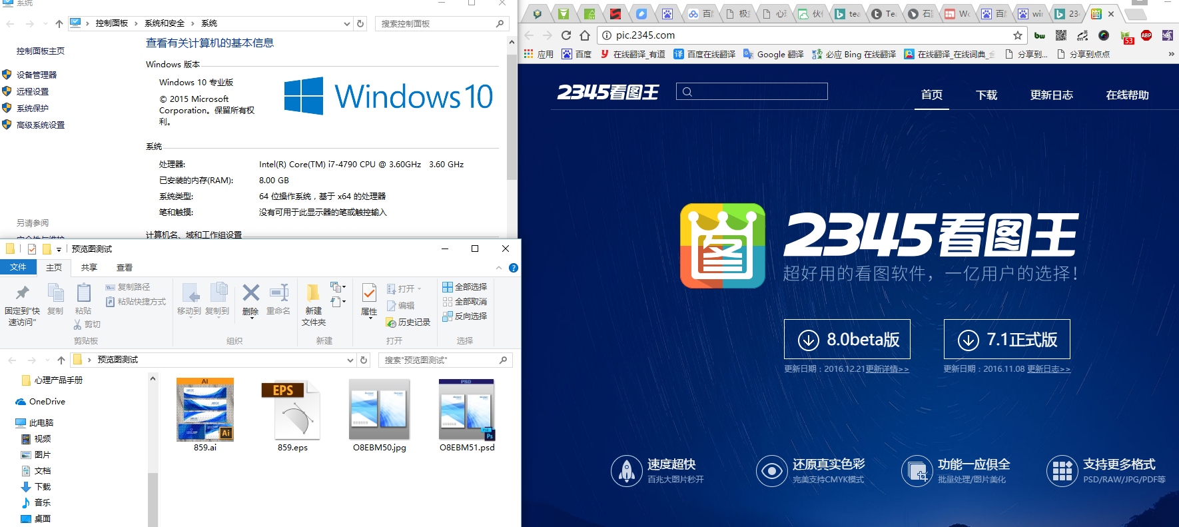Screen dimensions: 1179x527
Task: Expand new item dropdown in 新建 group
Action: point(338,287)
